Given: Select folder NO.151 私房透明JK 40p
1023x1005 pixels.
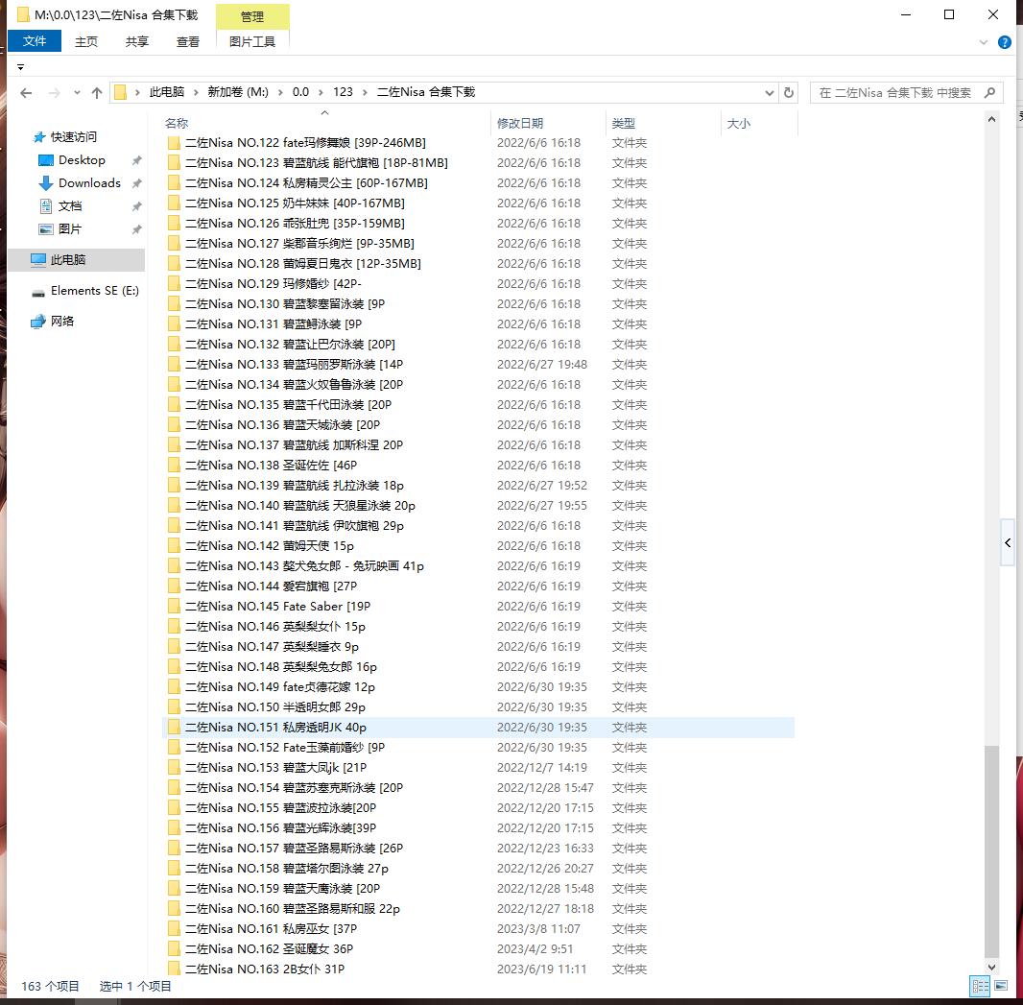Looking at the screenshot, I should coord(478,727).
